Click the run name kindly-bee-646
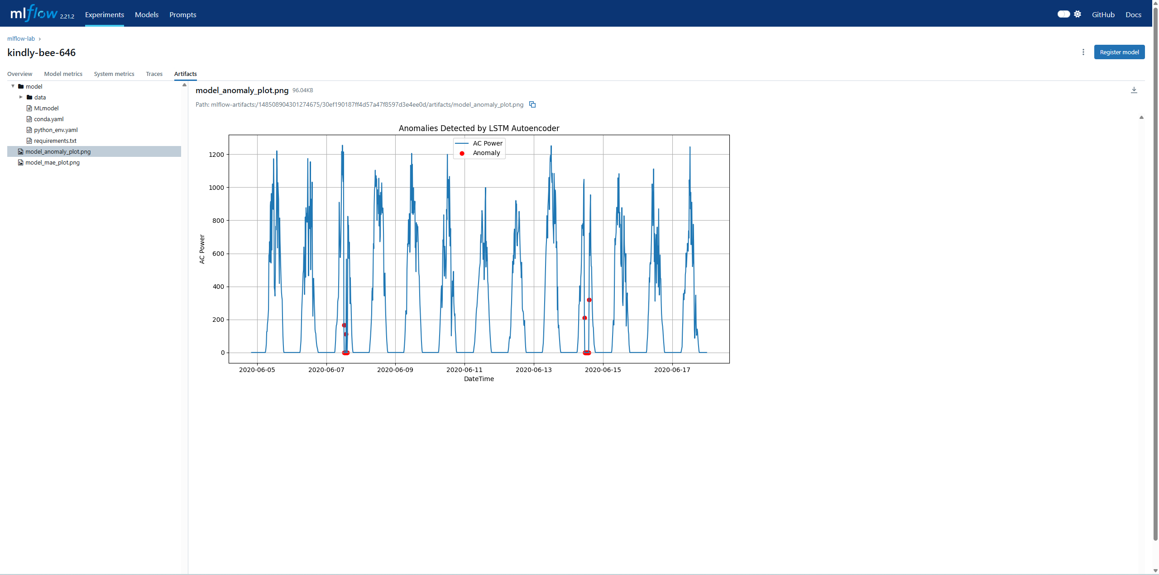This screenshot has height=575, width=1159. pos(42,52)
